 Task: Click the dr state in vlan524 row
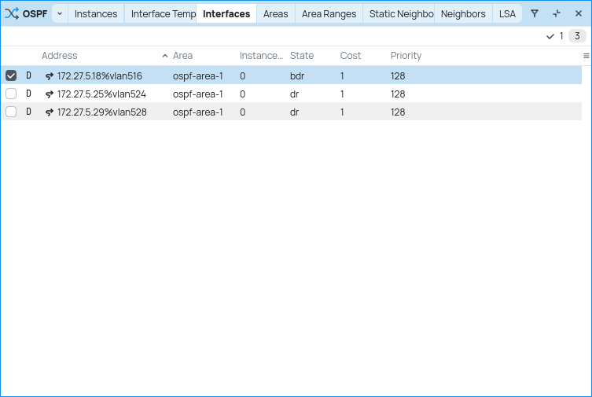tap(295, 94)
